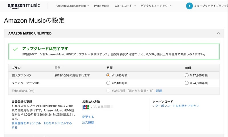Click HDをキャンセルする link
Viewport: 228px width, 137px height.
[x=58, y=123]
